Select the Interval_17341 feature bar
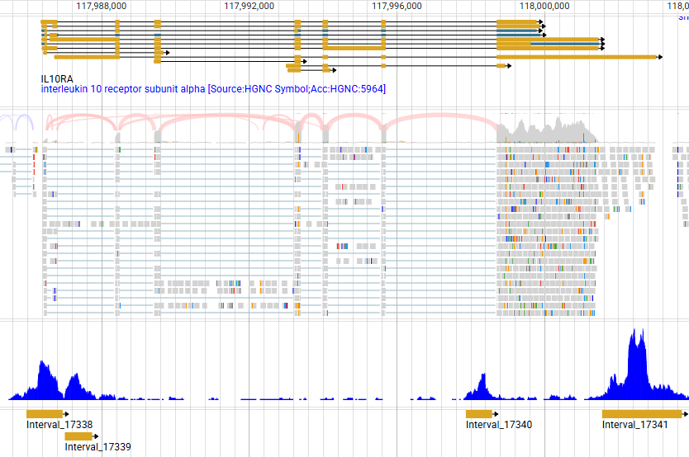Image resolution: width=689 pixels, height=457 pixels. click(642, 413)
